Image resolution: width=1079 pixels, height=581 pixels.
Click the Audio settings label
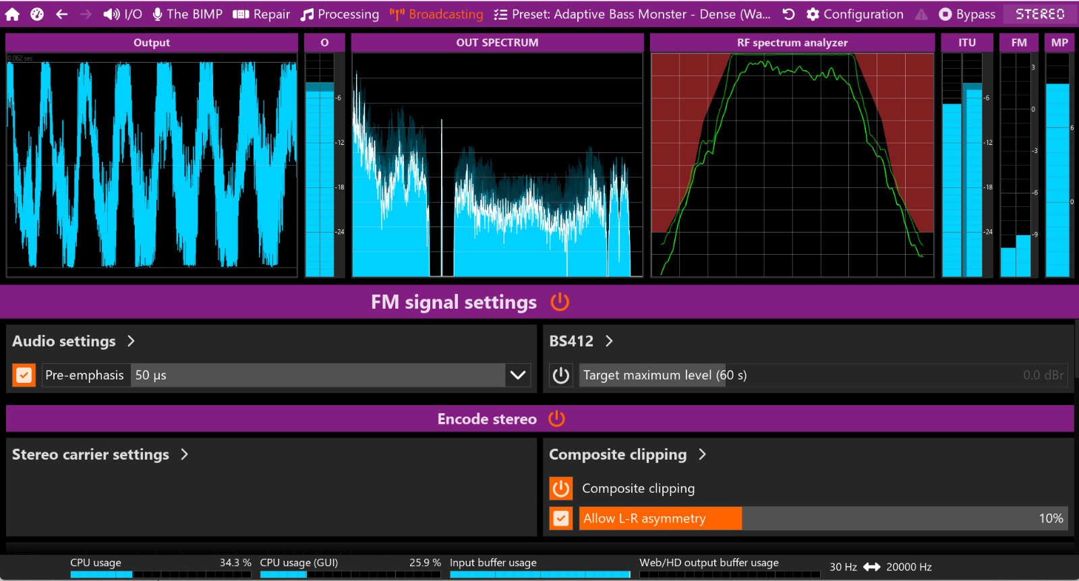point(64,341)
